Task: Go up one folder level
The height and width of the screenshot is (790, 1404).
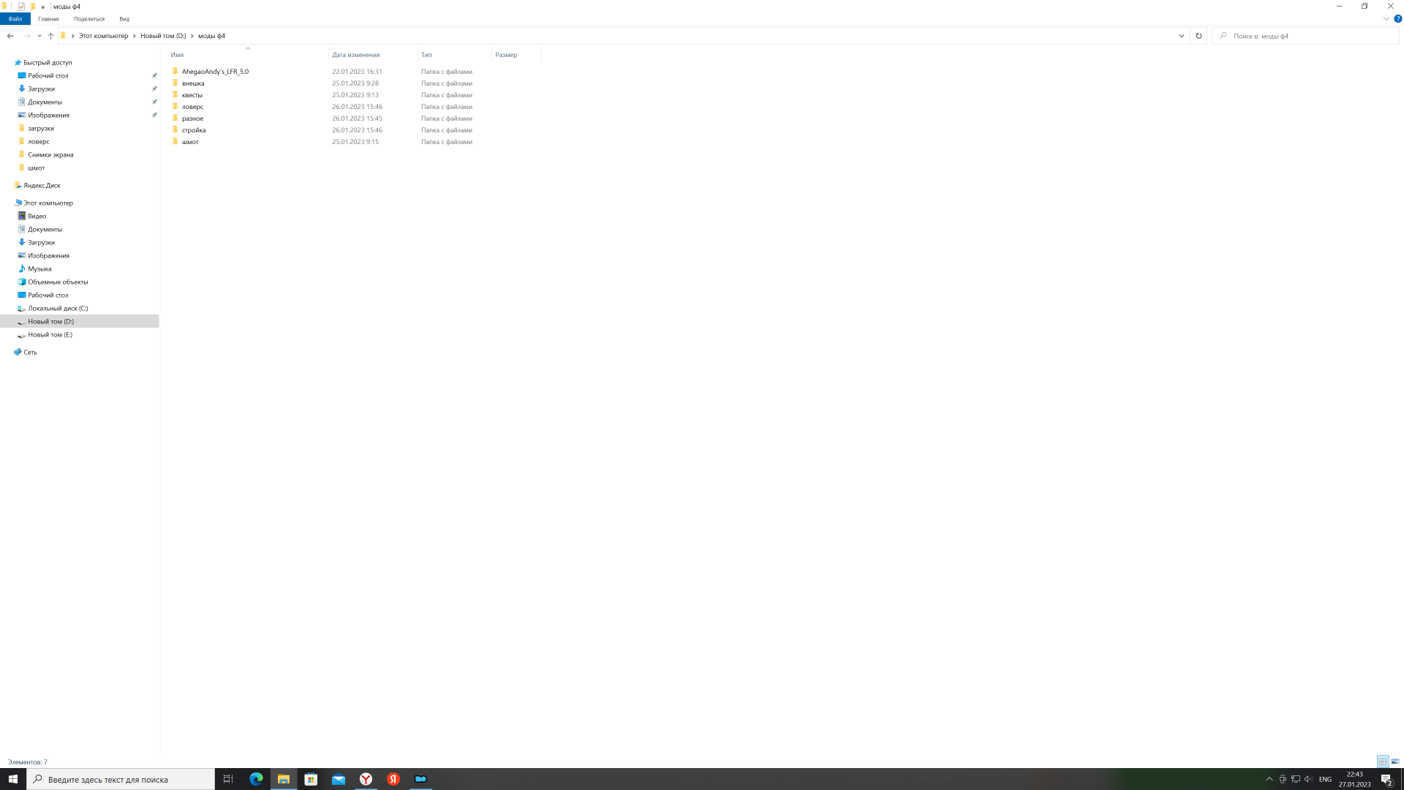Action: (x=50, y=36)
